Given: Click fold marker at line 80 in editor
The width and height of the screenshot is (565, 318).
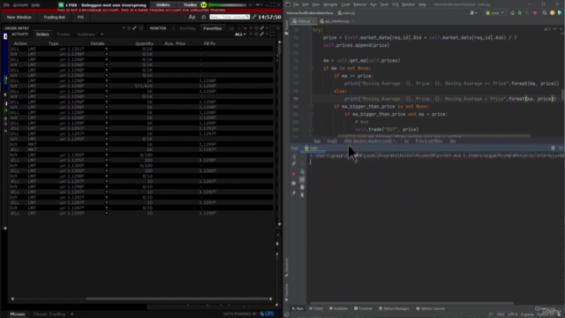Looking at the screenshot, I should pyautogui.click(x=311, y=106).
